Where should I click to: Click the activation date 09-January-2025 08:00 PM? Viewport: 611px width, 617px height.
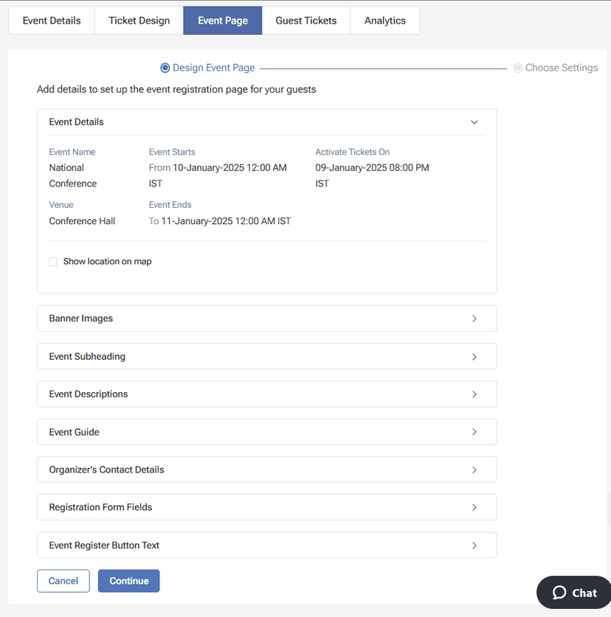coord(372,168)
